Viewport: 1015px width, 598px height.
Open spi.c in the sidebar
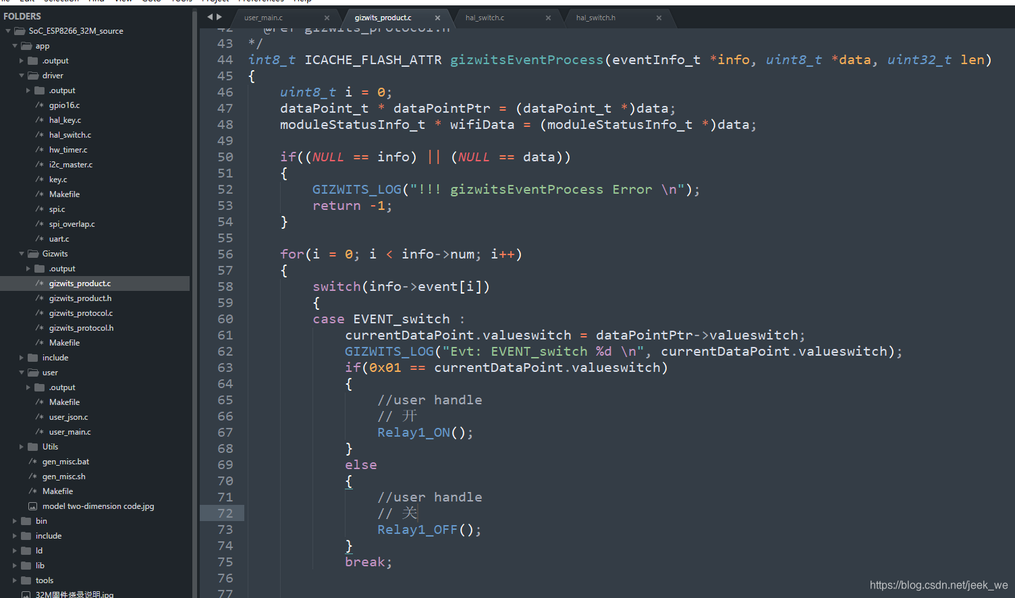click(x=57, y=209)
